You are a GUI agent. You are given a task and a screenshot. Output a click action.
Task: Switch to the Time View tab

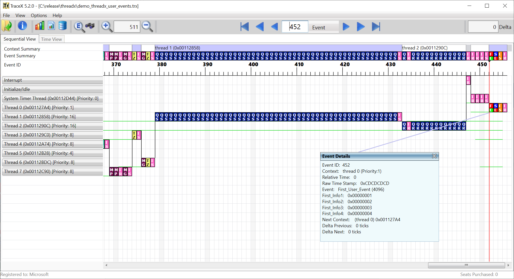(52, 39)
